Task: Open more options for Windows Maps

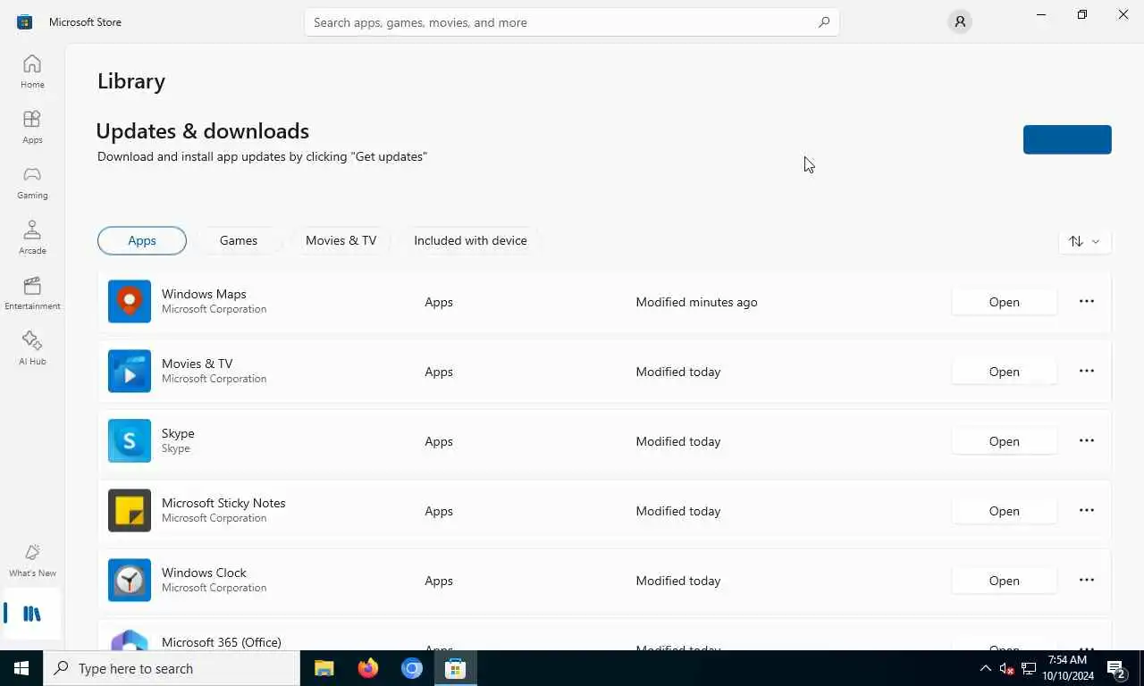Action: [1087, 302]
